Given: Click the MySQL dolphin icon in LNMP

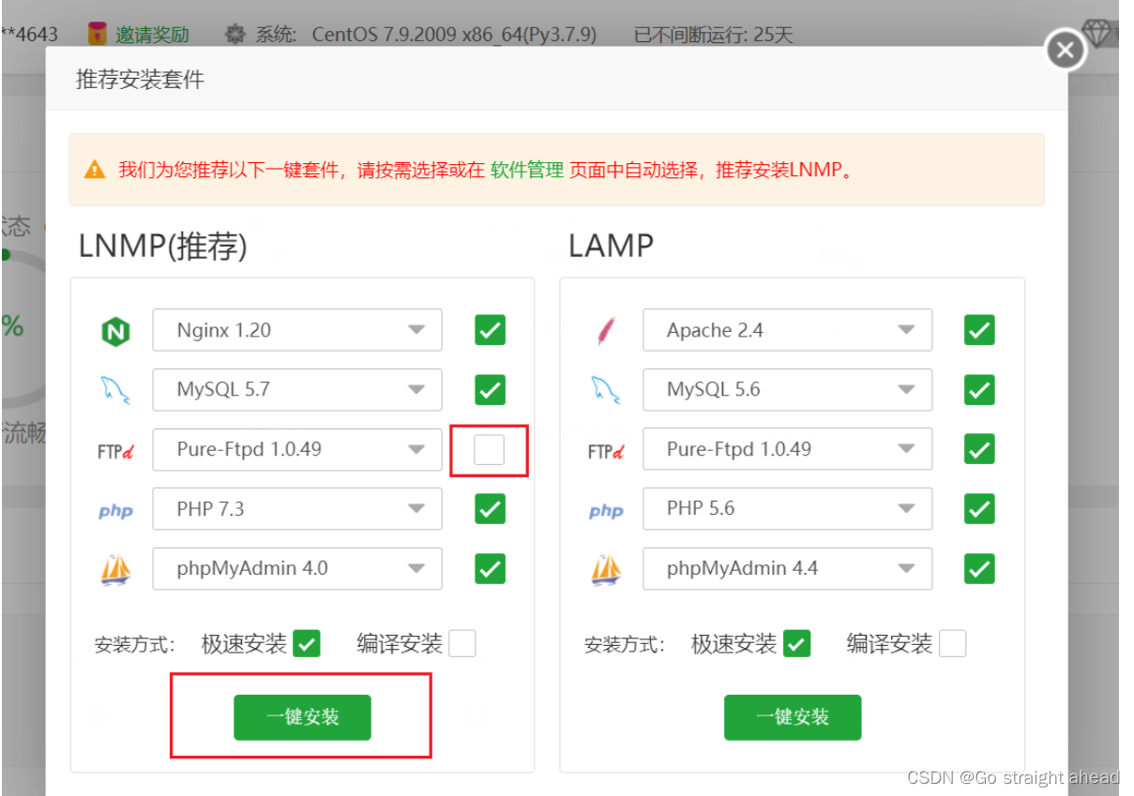Looking at the screenshot, I should click(x=115, y=390).
